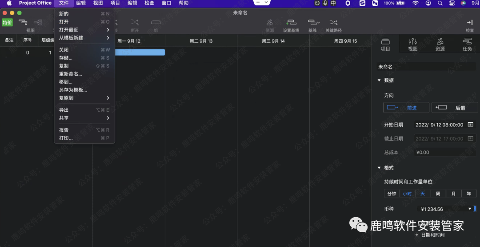Image resolution: width=480 pixels, height=247 pixels.
Task: Click the Group (组) toolbar icon
Action: click(x=156, y=23)
